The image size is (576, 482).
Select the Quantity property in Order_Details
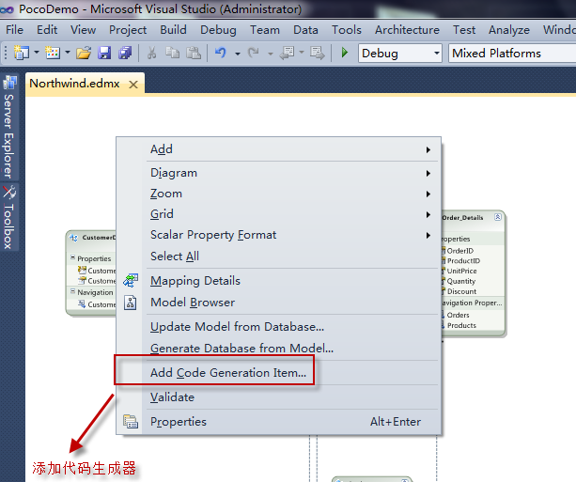(461, 281)
